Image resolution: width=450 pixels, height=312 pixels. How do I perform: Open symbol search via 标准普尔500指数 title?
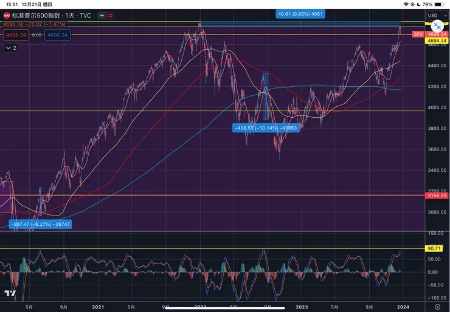36,15
